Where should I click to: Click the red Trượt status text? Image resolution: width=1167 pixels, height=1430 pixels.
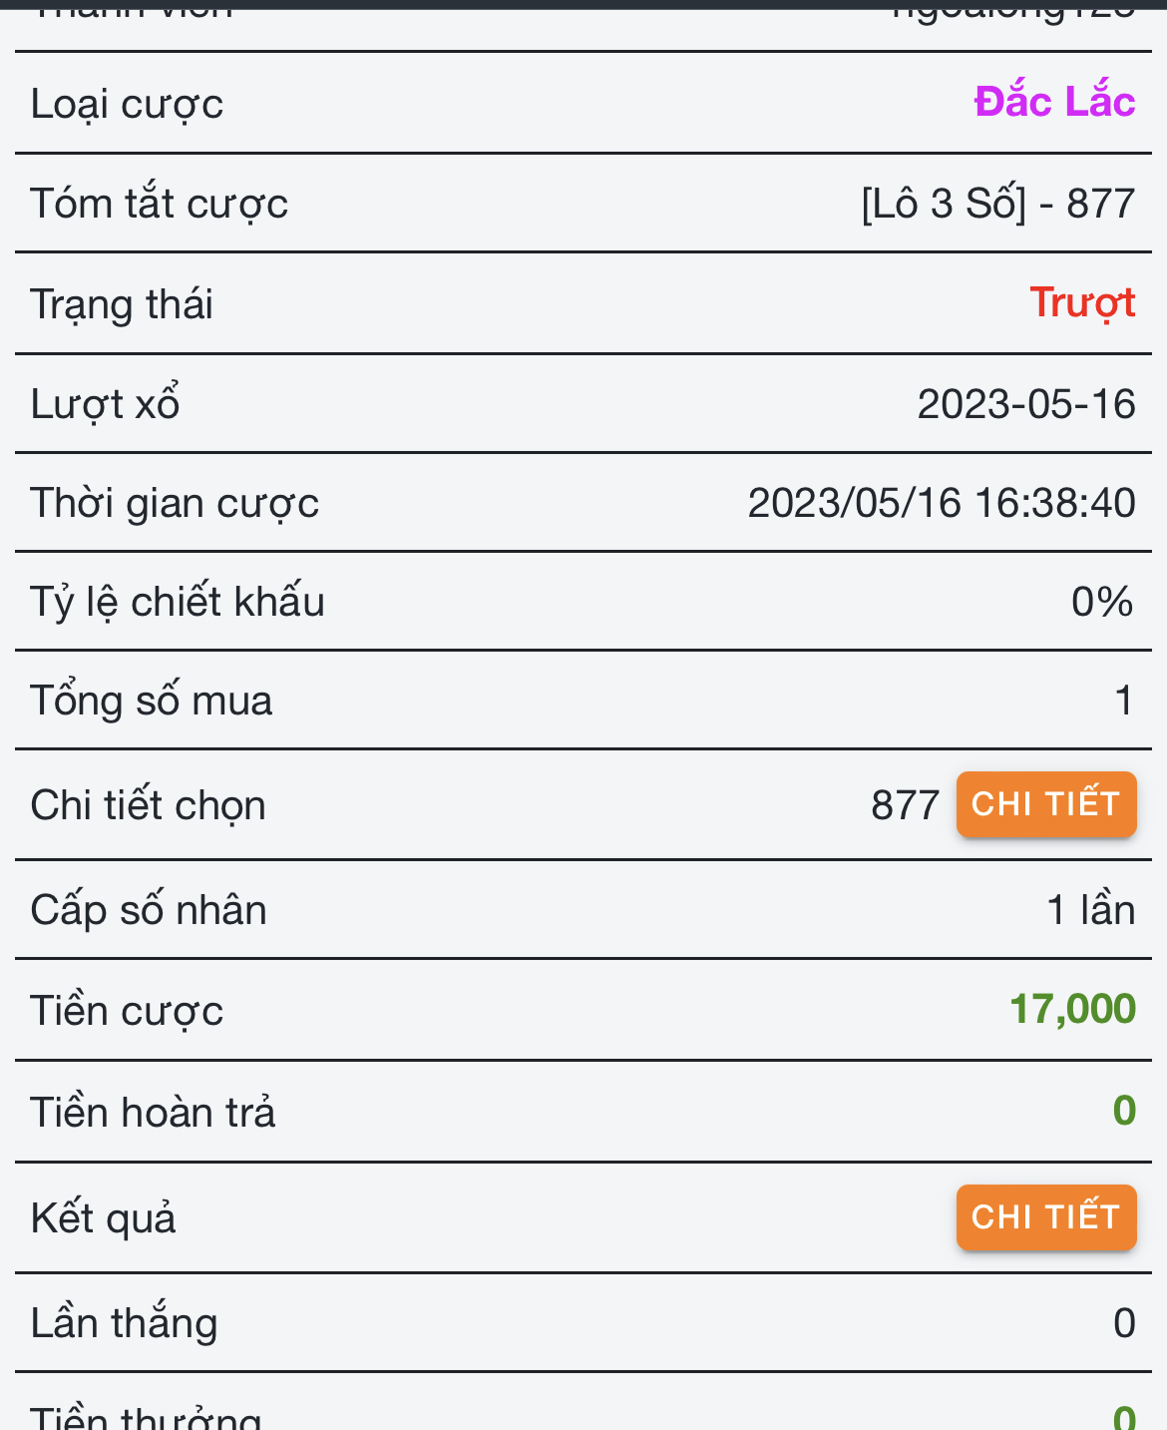point(1082,303)
